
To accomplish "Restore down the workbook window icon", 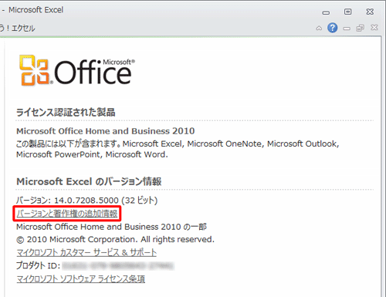I will point(361,28).
